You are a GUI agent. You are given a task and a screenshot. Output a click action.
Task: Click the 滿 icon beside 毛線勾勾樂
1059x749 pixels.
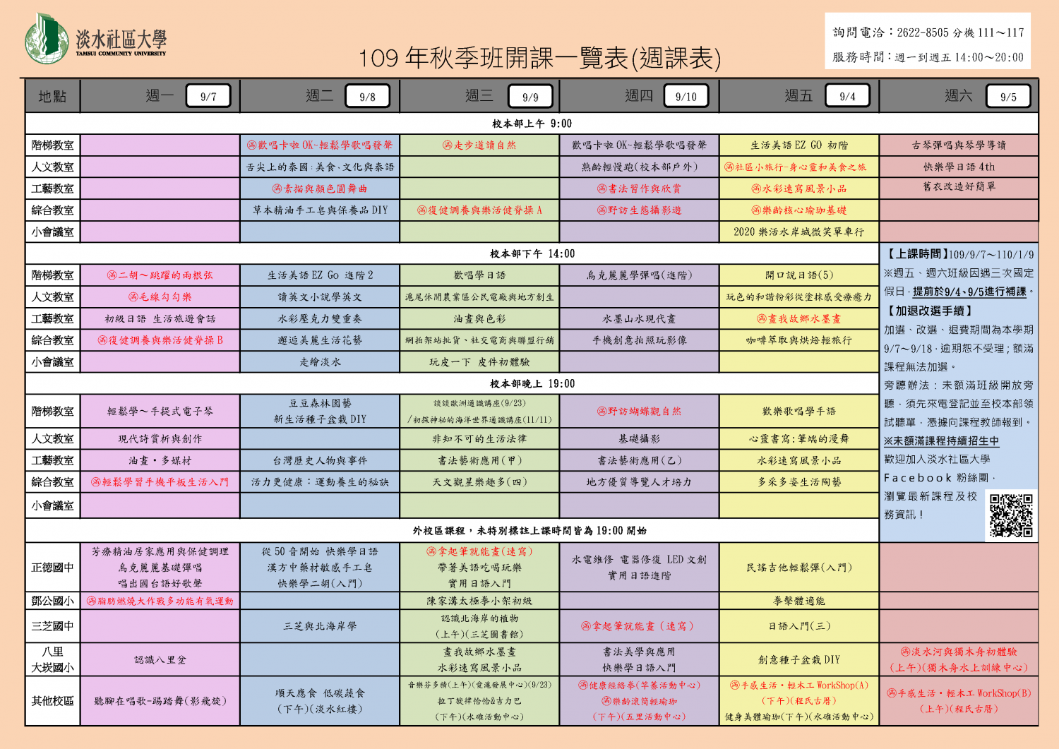tap(133, 297)
